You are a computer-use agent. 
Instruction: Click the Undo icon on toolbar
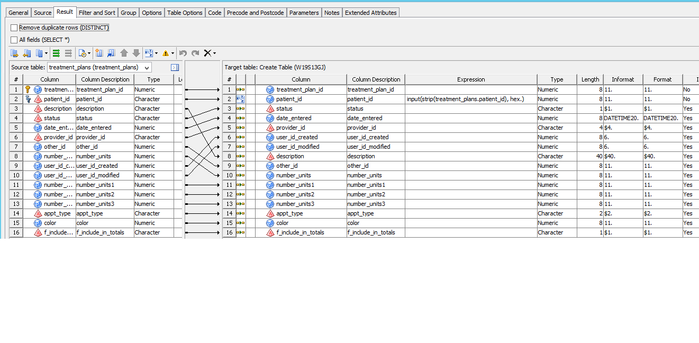[x=183, y=53]
